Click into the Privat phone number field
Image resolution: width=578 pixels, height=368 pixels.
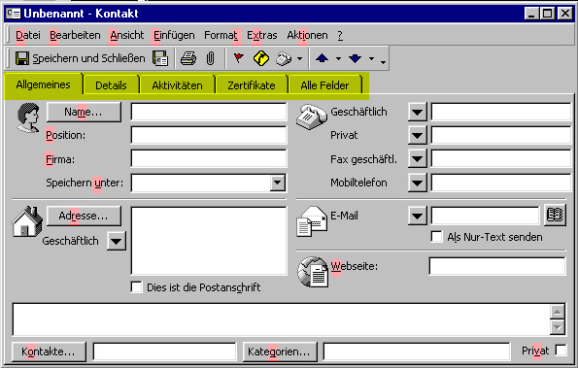[x=501, y=136]
